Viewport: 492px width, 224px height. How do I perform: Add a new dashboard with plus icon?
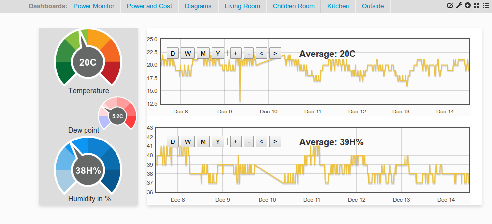coord(468,5)
